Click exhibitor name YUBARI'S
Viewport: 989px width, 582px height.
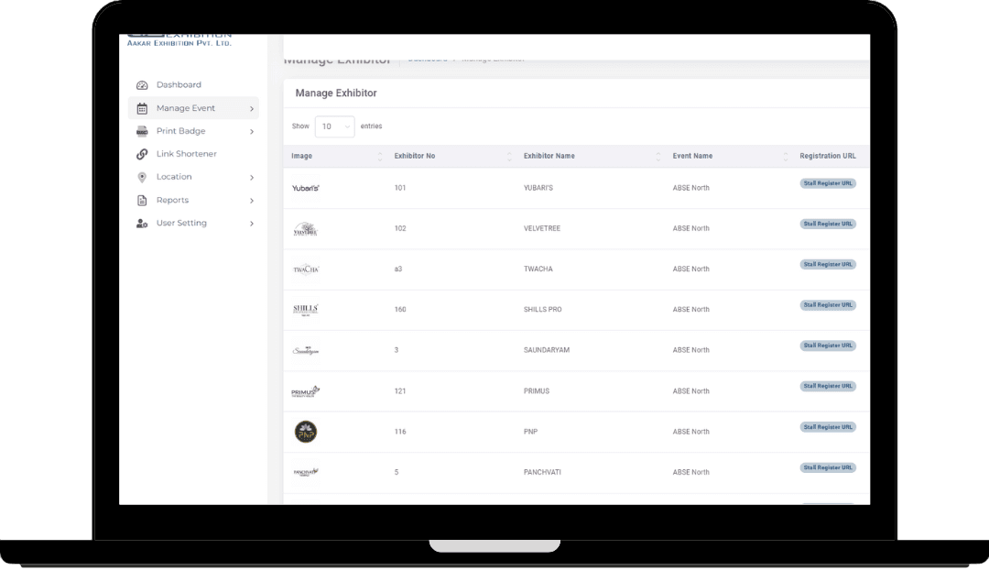tap(538, 188)
